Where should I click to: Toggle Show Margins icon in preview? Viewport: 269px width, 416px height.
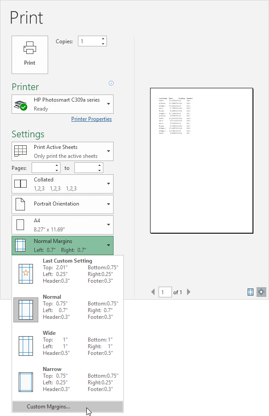coord(251,292)
